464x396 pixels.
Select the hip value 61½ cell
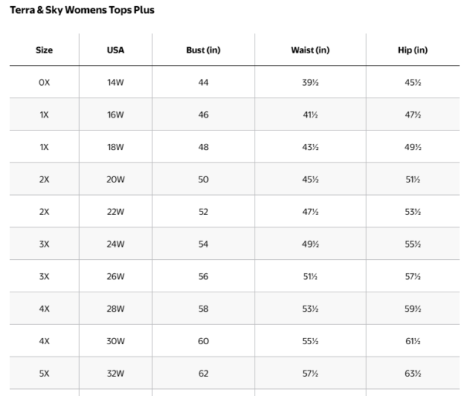[411, 341]
